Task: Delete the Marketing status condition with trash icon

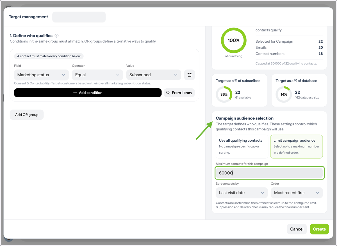Action: pos(190,75)
